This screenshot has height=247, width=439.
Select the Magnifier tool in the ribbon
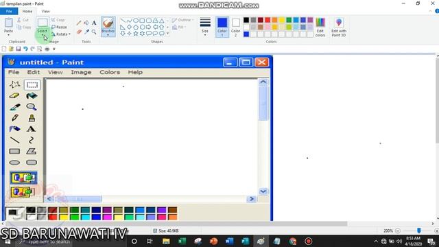(94, 32)
